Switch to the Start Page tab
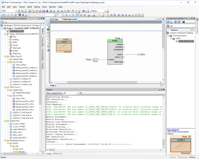This screenshot has width=199, height=159. [54, 19]
